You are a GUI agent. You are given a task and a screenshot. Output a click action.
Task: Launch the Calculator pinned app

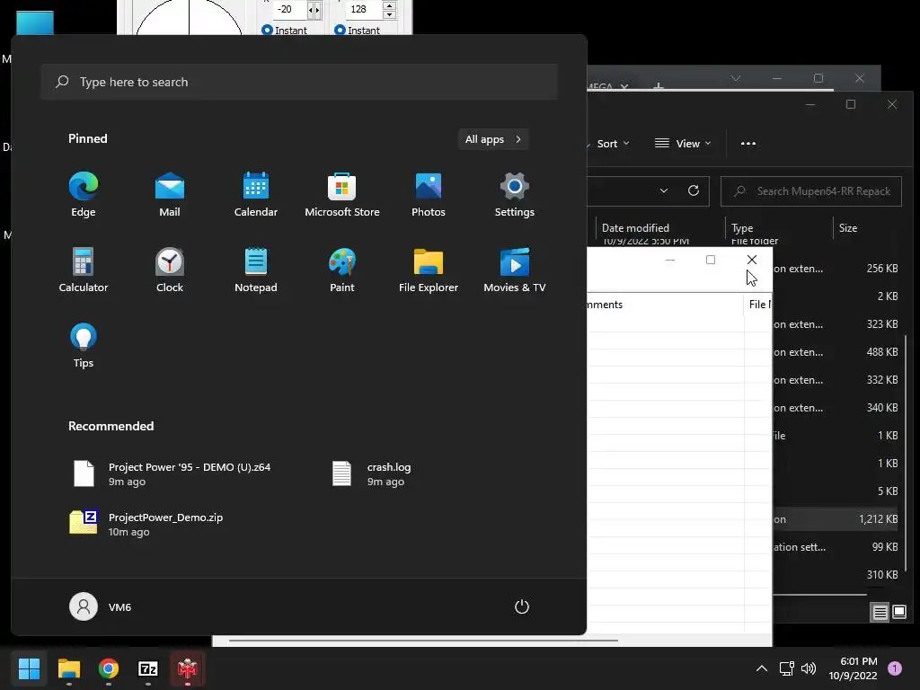tap(84, 270)
